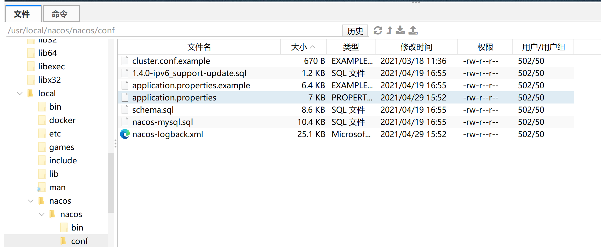Click the outer nacos folder icon
Image resolution: width=601 pixels, height=247 pixels.
point(42,201)
